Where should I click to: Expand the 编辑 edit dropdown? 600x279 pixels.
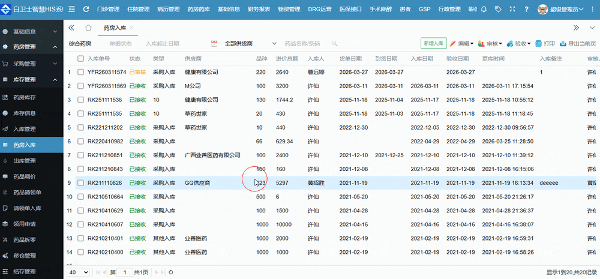click(461, 44)
